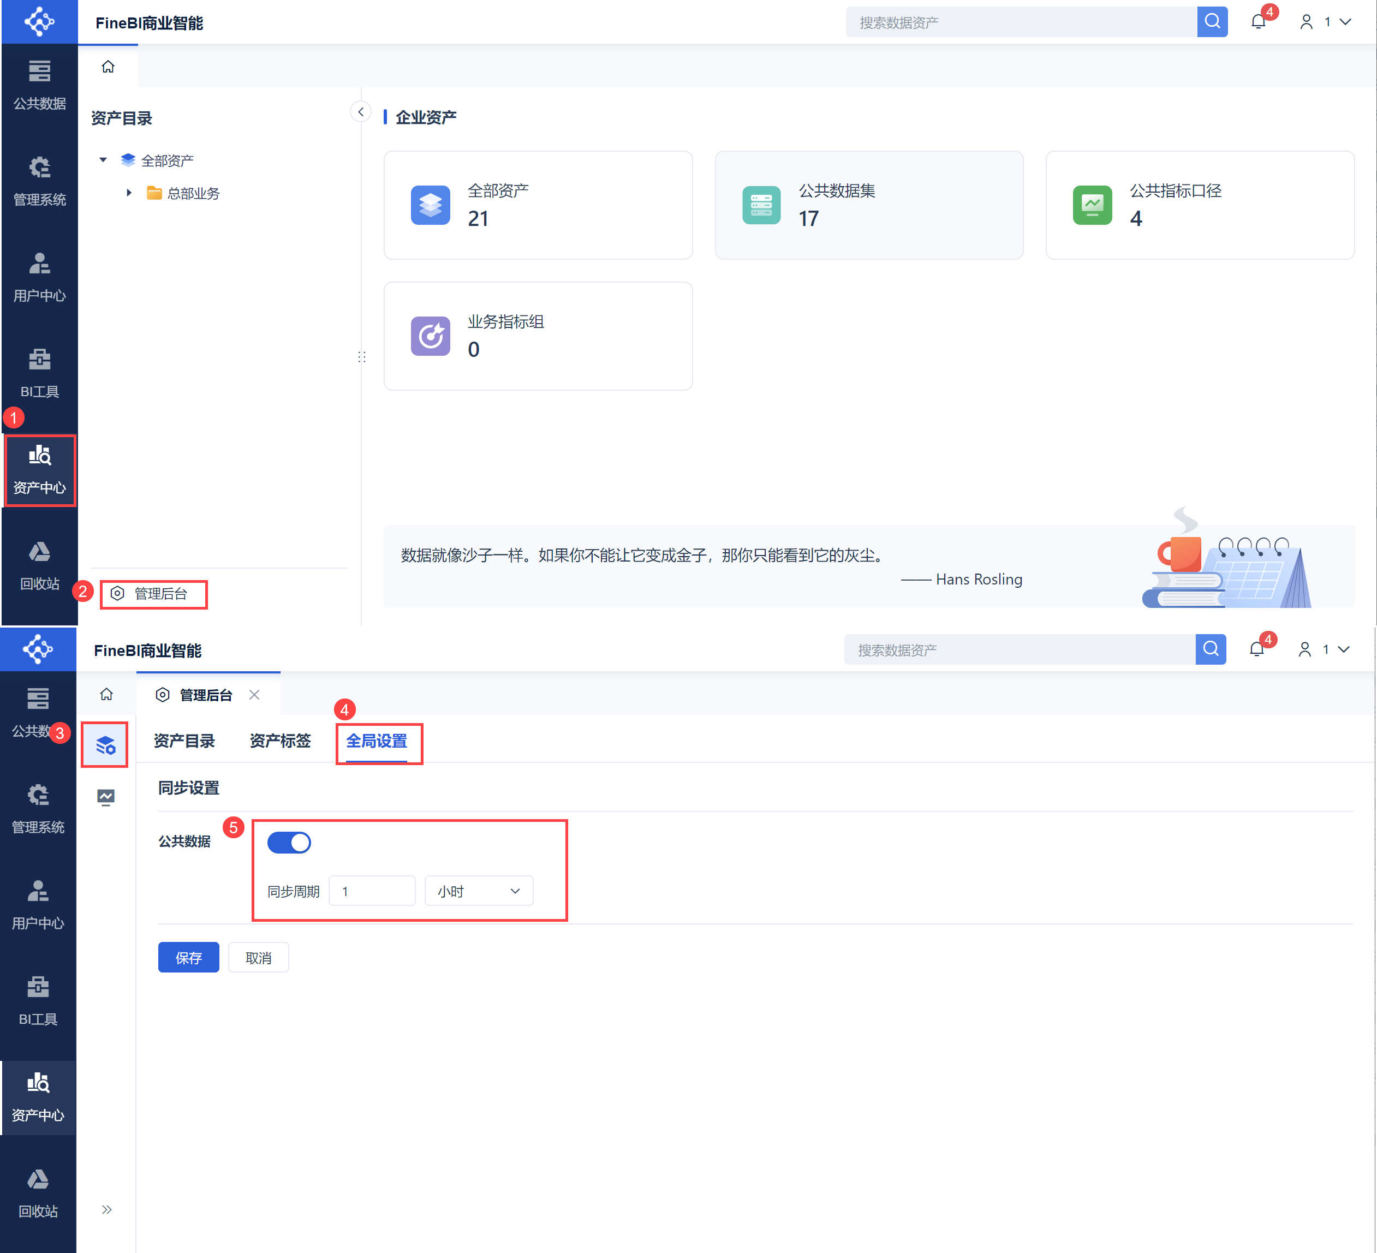This screenshot has width=1377, height=1253.
Task: Switch to the 资产标签 tab
Action: pyautogui.click(x=280, y=741)
